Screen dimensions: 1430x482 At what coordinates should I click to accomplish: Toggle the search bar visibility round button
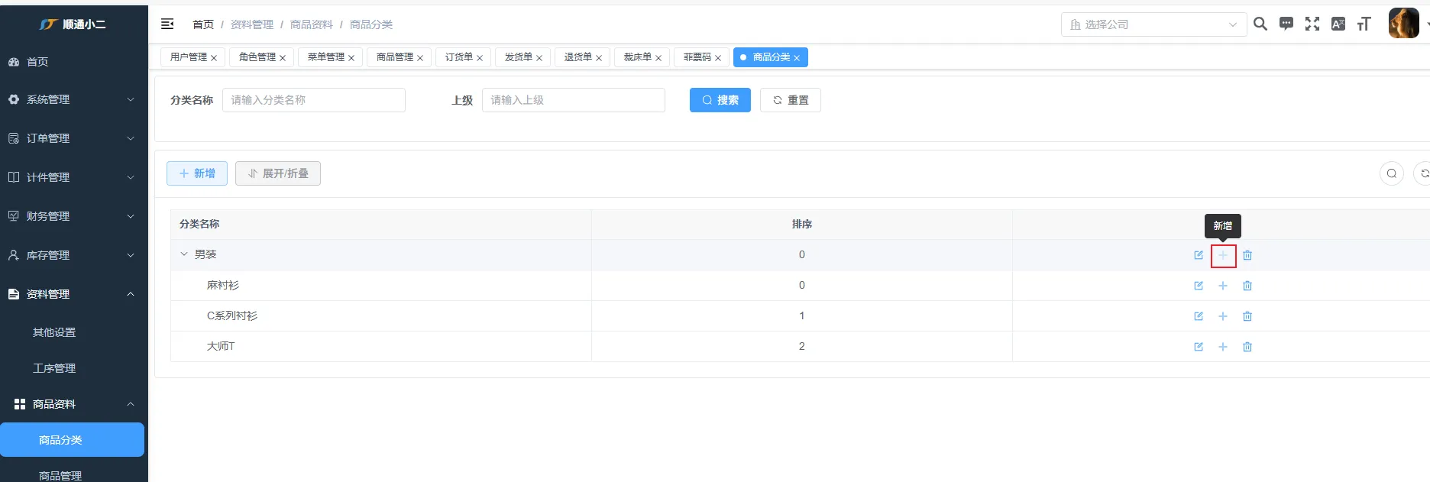tap(1391, 173)
